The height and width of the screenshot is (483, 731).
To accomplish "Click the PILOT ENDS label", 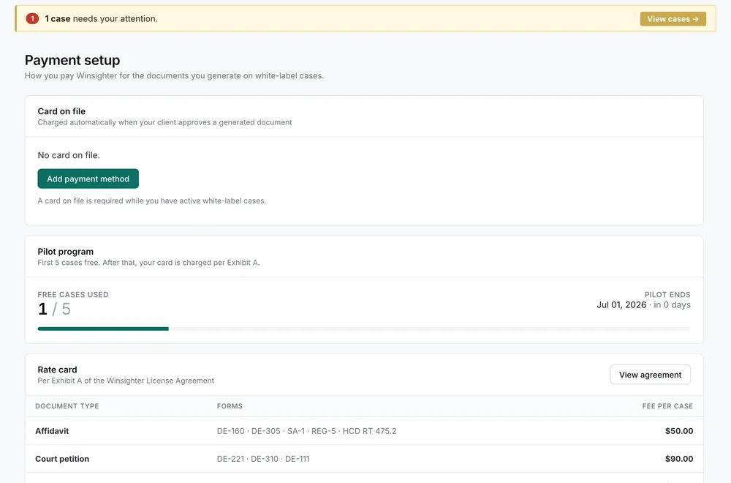I will coord(667,294).
